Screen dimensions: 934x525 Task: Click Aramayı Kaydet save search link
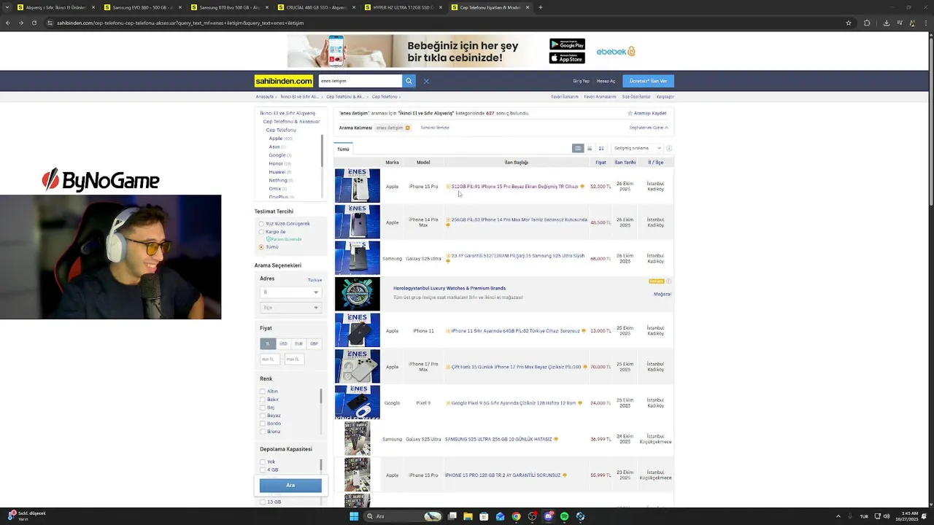point(647,113)
